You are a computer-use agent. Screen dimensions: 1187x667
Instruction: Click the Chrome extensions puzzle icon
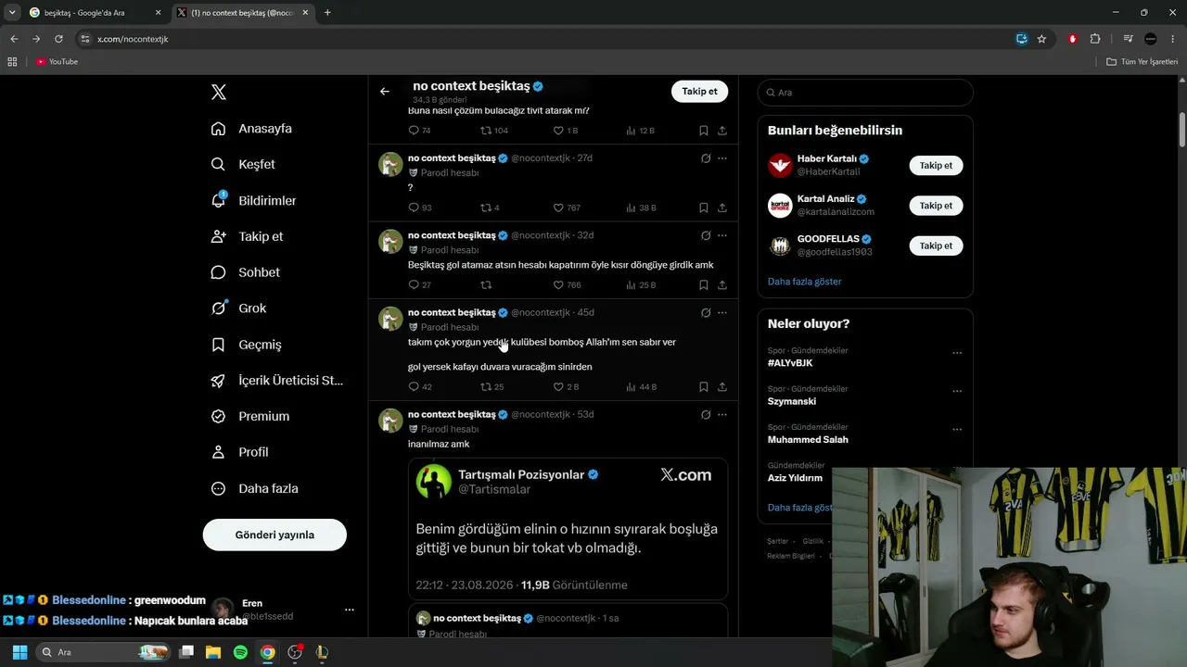[1095, 39]
